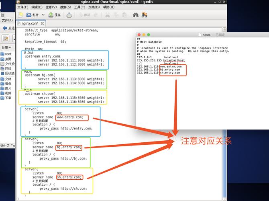Select 回收站 trash in sidebar
Screen dimensions: 269x201
(8, 74)
